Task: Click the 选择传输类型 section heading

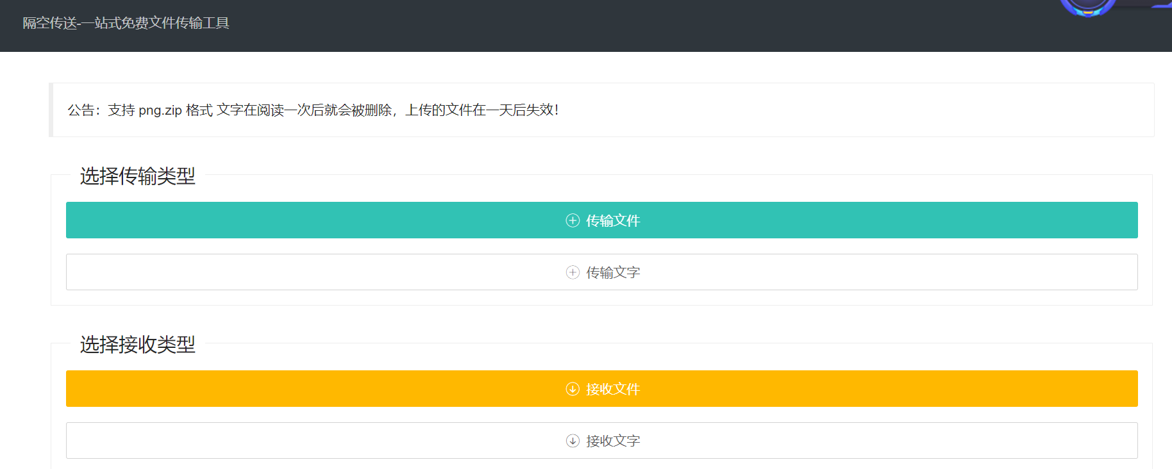Action: coord(137,176)
